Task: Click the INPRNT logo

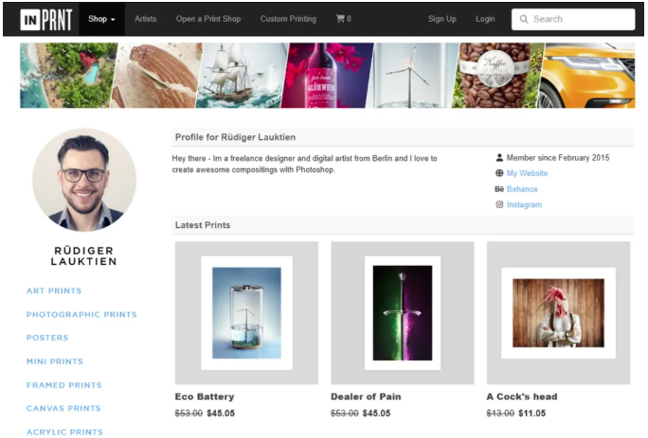Action: [x=45, y=19]
